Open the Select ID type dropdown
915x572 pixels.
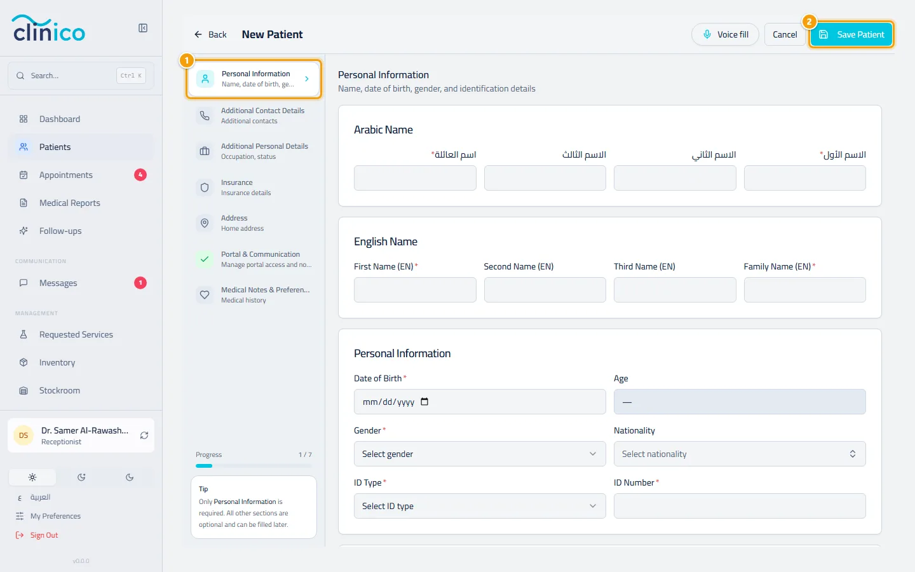[x=480, y=506]
